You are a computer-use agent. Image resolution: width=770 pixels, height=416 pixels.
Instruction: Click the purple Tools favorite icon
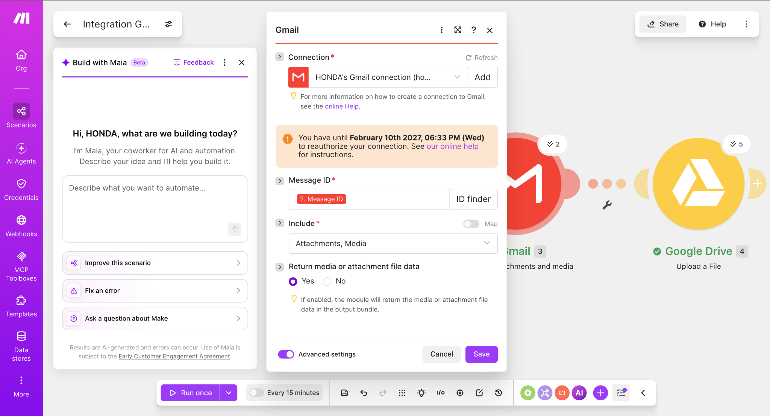click(545, 393)
